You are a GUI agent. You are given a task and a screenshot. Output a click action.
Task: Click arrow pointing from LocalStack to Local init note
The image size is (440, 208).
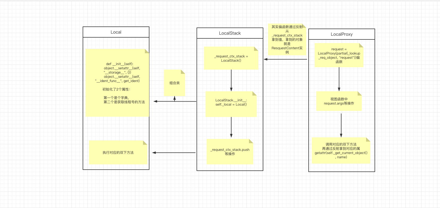(175, 101)
